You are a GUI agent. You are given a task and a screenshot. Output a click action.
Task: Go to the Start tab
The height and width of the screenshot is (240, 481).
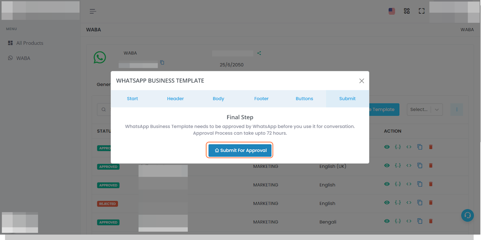[132, 99]
